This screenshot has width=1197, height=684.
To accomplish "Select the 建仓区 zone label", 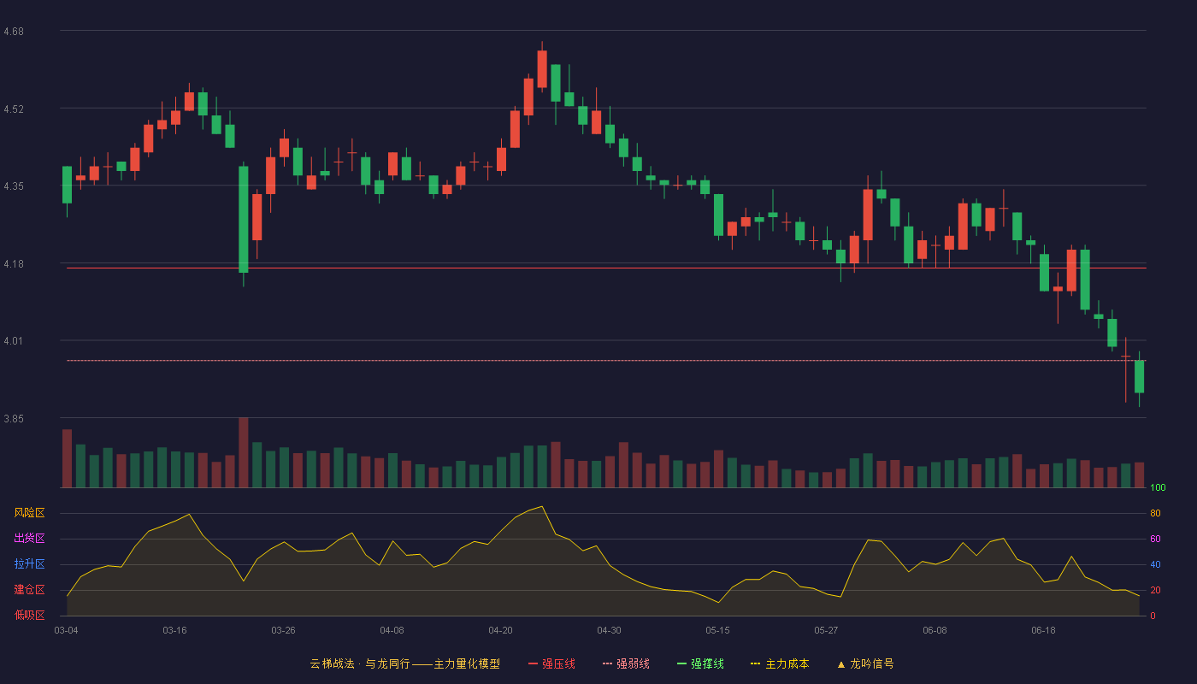I will [x=29, y=590].
